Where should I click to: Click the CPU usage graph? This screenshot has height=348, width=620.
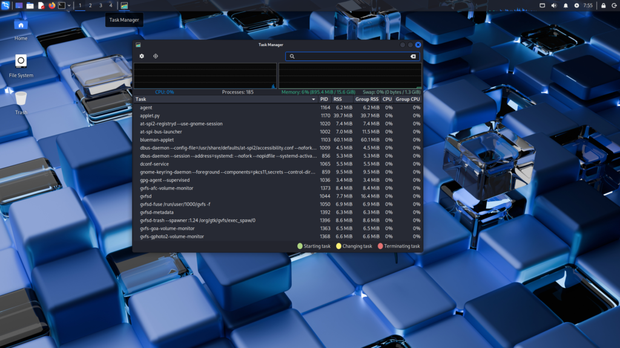205,76
